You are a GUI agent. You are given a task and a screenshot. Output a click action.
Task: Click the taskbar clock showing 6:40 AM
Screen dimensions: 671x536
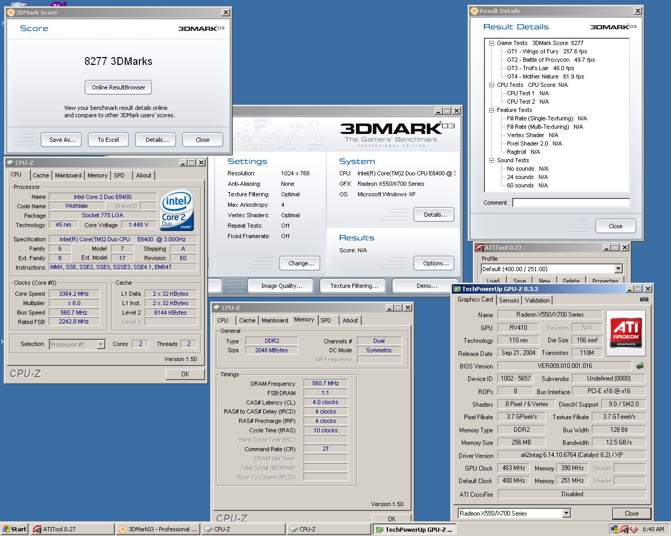[x=653, y=529]
